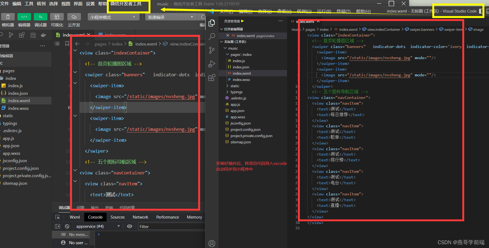Open the 设置 menu in WeChat DevTools
489x248 pixels.
point(90,4)
